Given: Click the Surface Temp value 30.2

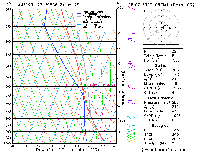Looking at the screenshot, I should [176, 70].
